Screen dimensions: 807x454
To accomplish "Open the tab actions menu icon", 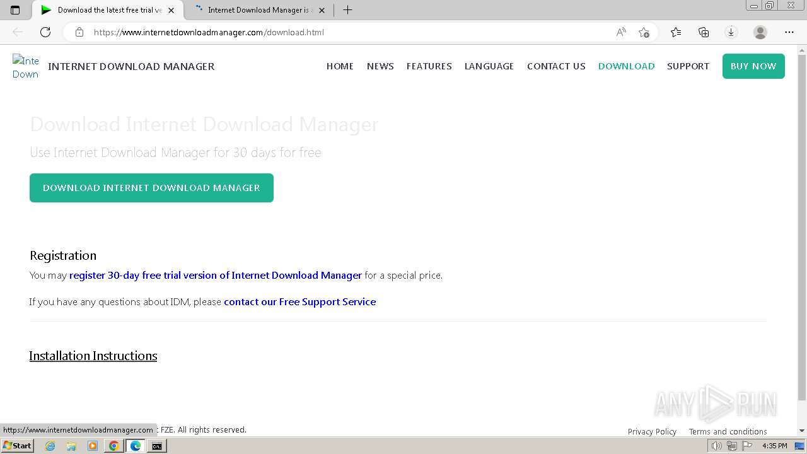I will click(15, 10).
